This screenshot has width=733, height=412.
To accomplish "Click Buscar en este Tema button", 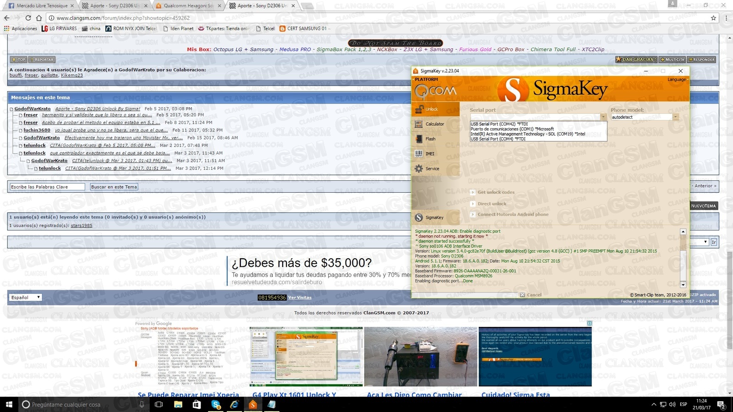I will [x=114, y=187].
